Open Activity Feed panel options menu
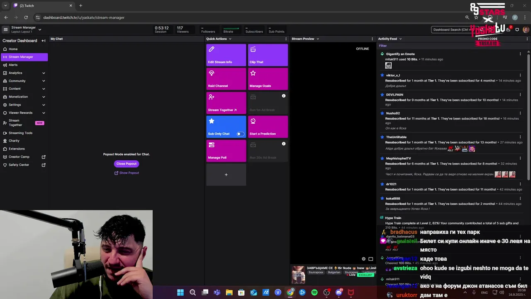 pyautogui.click(x=527, y=39)
